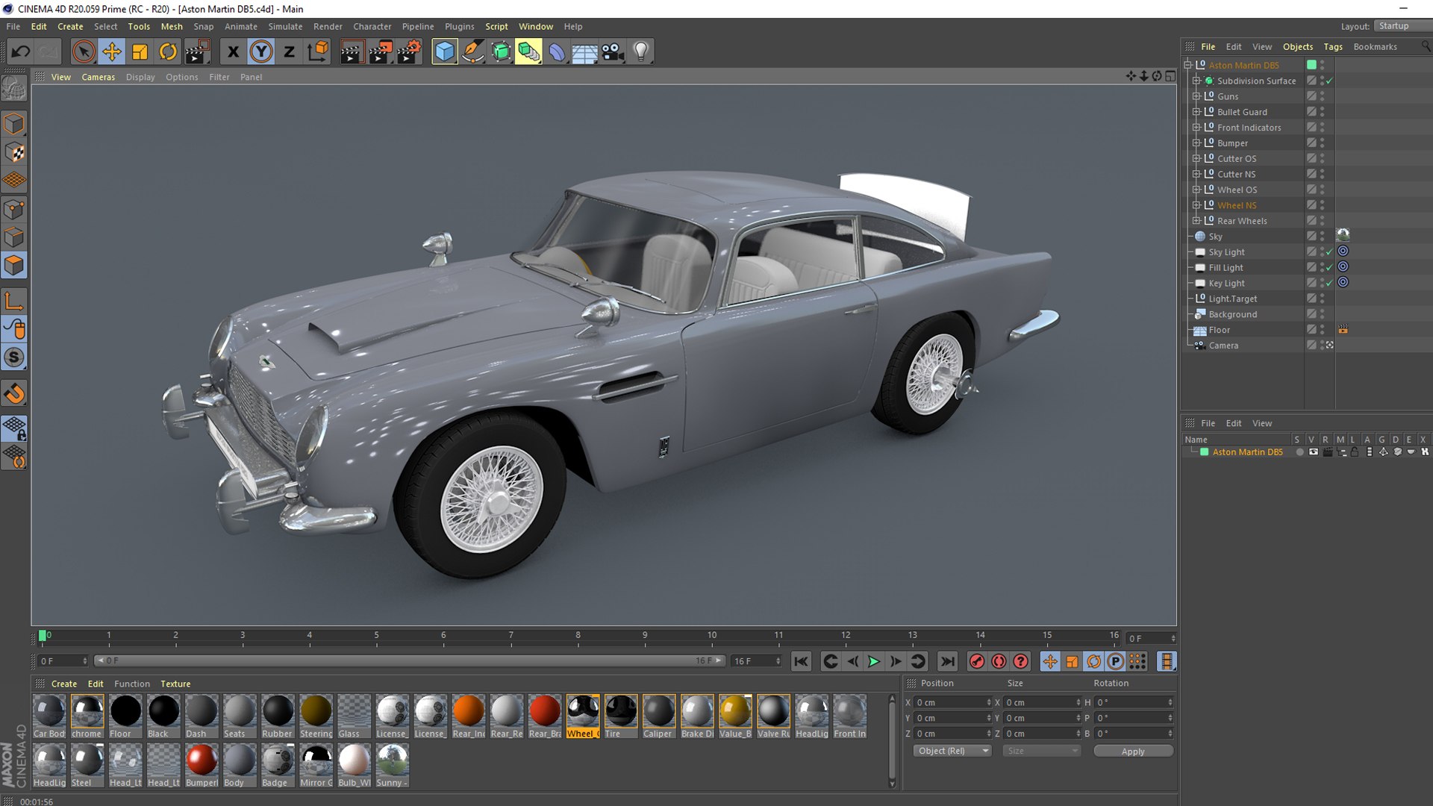Click the Floor grid icon in toolbar
Viewport: 1433px width, 806px height.
pos(584,51)
